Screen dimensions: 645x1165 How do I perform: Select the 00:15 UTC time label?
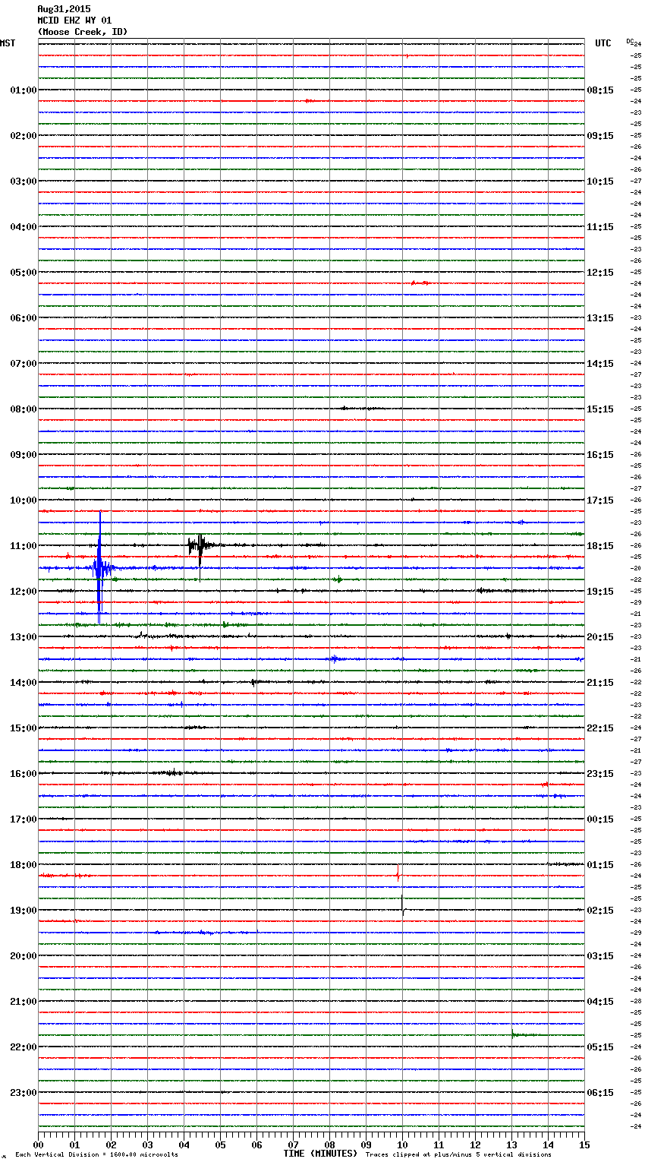[599, 819]
